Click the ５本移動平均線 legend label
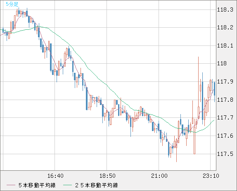This screenshot has height=191, width=237. (x=37, y=185)
